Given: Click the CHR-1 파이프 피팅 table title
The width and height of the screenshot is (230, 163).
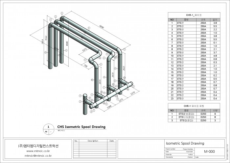Looking at the screenshot, I should [194, 106].
